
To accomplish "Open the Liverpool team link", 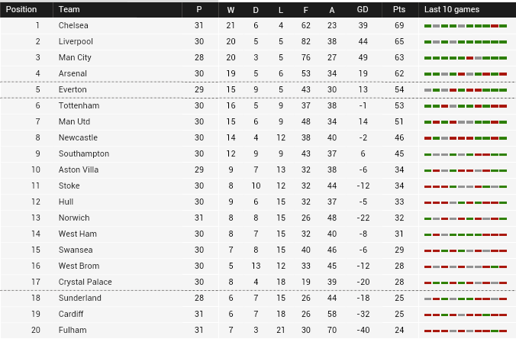I will click(76, 41).
